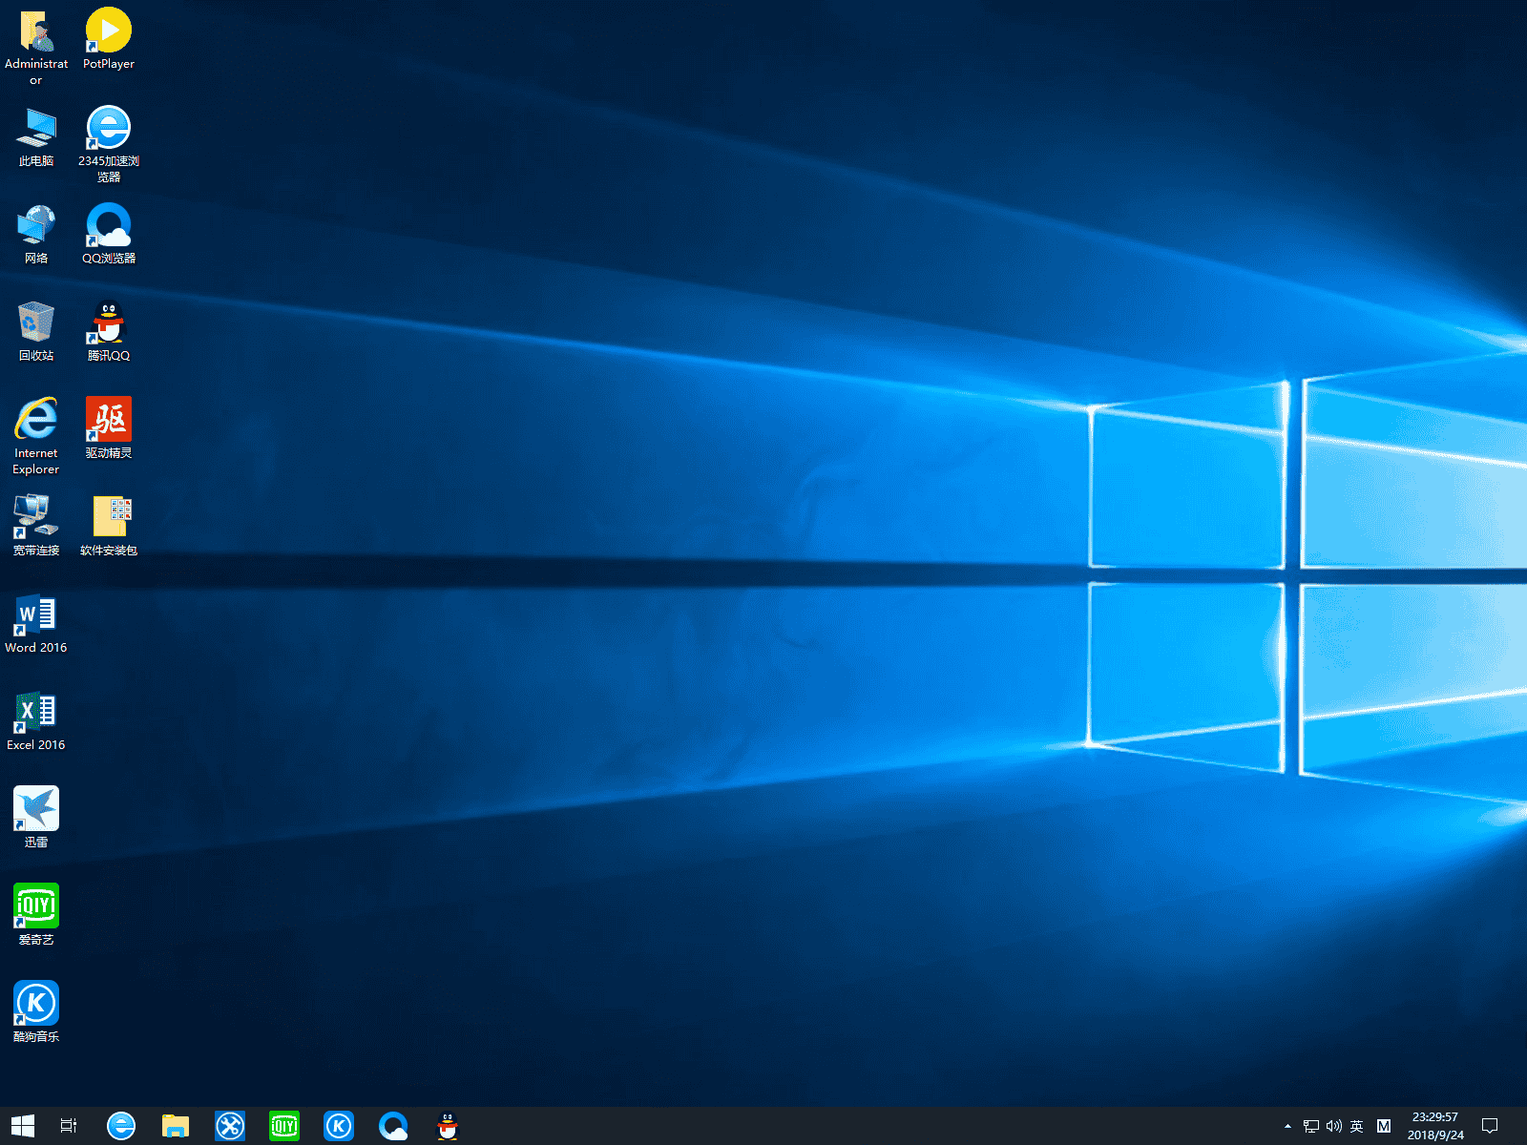Open the Windows Start menu
The height and width of the screenshot is (1145, 1527).
(x=23, y=1126)
